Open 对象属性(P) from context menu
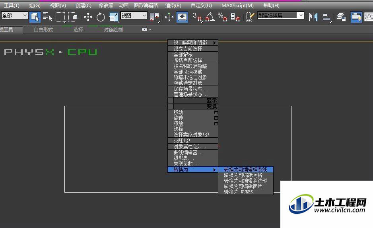This screenshot has width=373, height=228. coord(193,146)
